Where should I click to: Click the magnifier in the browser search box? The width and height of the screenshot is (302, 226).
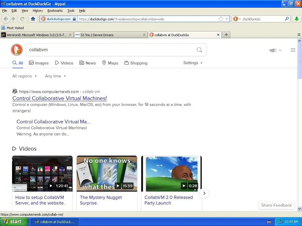pos(287,19)
